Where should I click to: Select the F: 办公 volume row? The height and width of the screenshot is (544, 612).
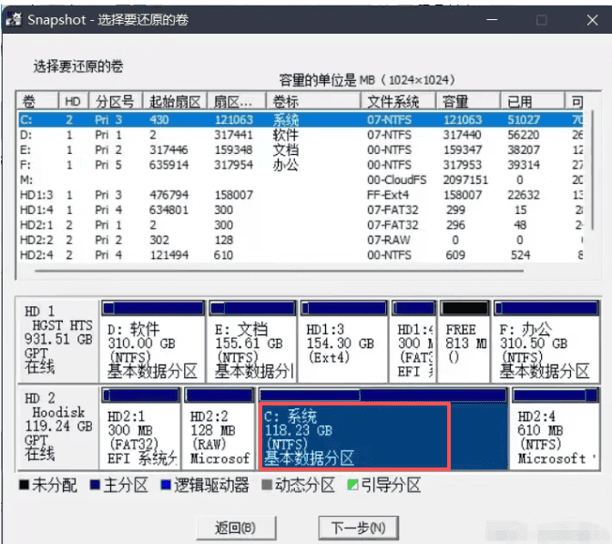[301, 165]
